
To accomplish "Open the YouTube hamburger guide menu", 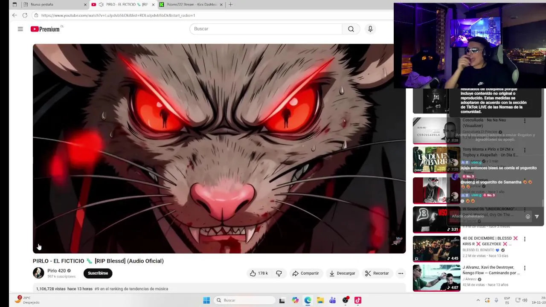I will pos(20,29).
